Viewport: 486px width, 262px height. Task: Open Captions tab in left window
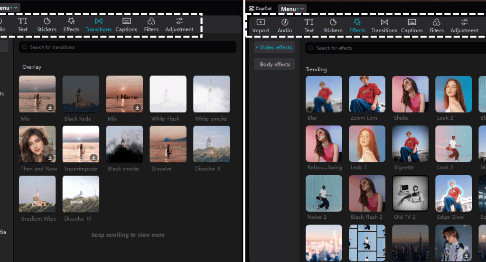tap(126, 25)
